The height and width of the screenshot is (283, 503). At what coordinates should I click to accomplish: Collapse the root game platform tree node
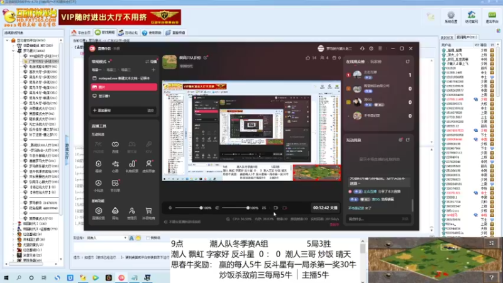(x=8, y=40)
